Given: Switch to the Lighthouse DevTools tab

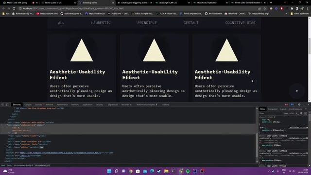Looking at the screenshot, I should tap(113, 105).
